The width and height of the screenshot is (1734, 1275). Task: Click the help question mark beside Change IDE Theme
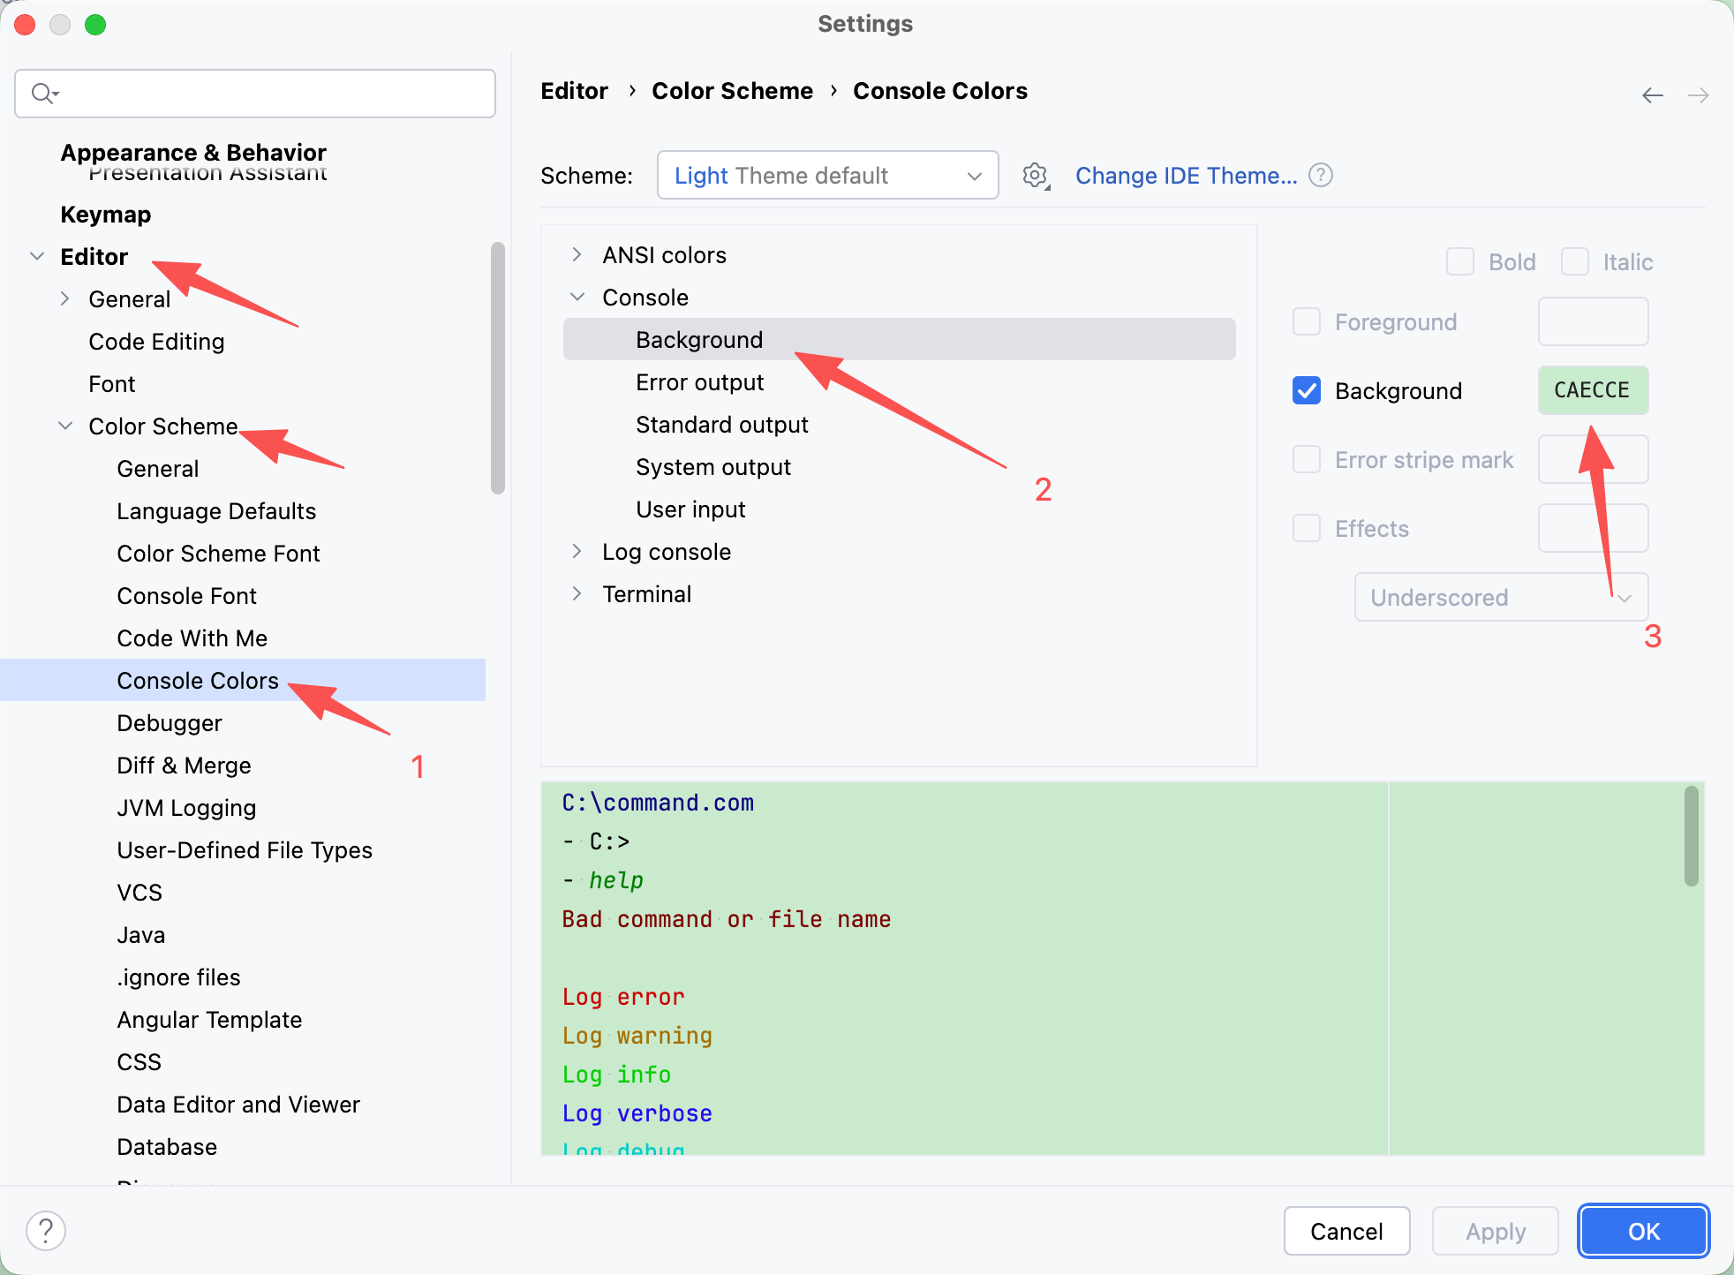[1321, 176]
